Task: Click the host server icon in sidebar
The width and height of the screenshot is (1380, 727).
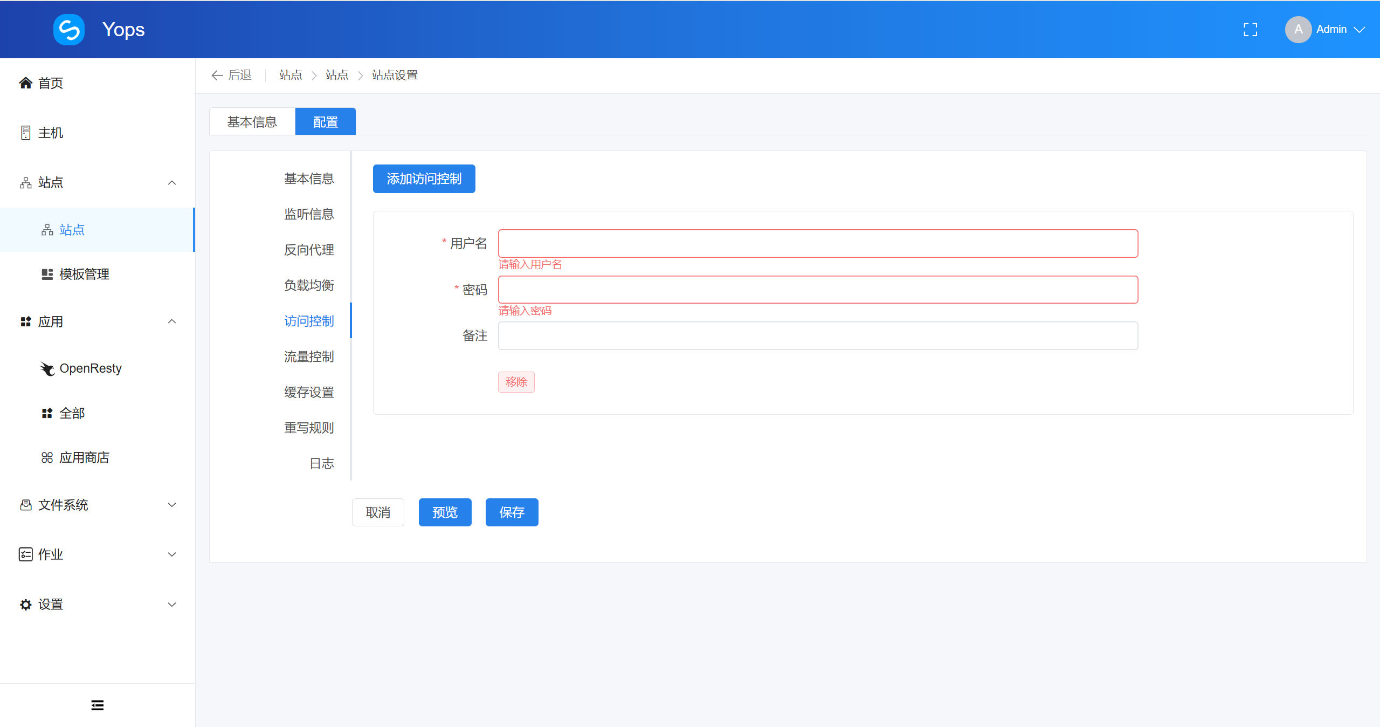Action: click(25, 133)
